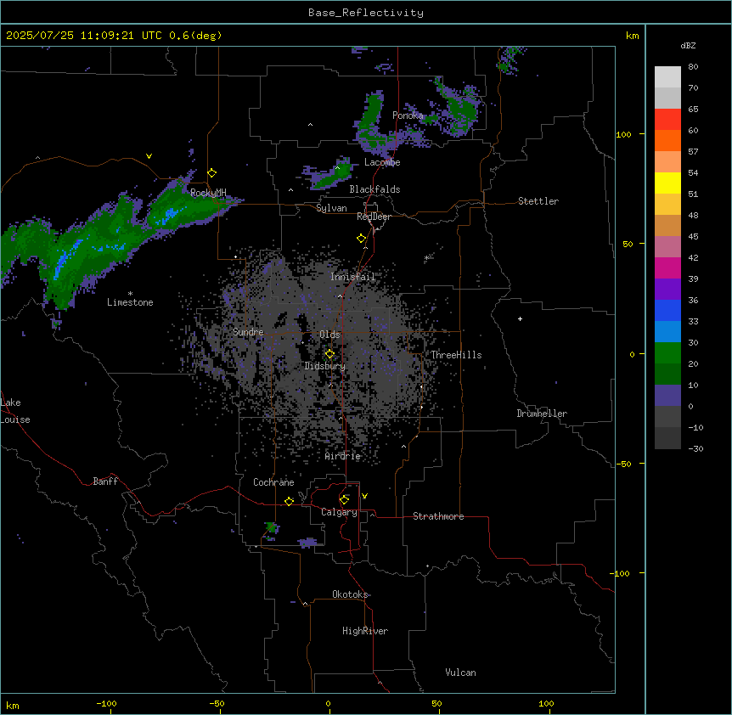Viewport: 732px width, 715px height.
Task: Select the purple swatch in dBZ legend
Action: click(x=667, y=289)
